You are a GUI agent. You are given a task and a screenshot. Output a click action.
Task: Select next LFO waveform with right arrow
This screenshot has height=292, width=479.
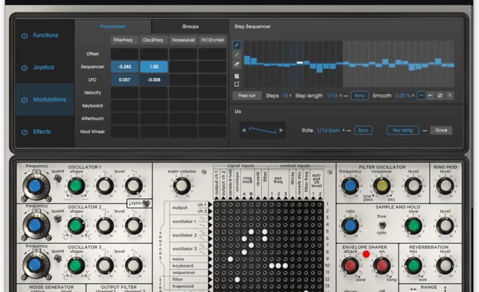281,130
